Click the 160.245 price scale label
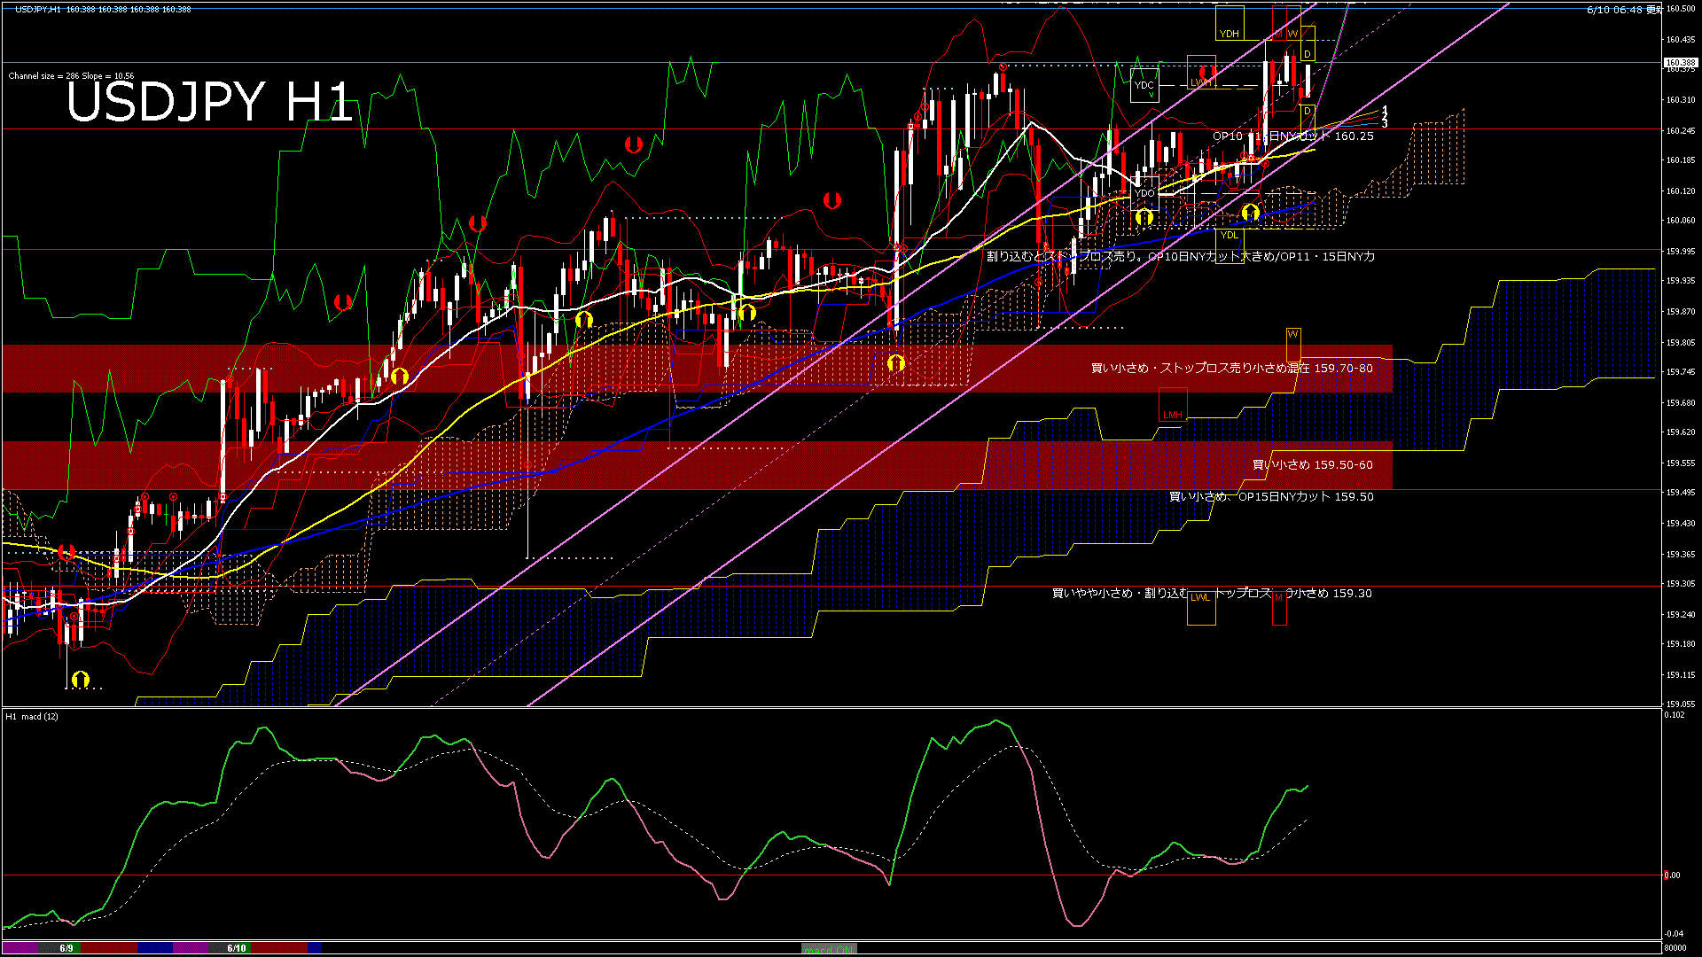Screen dimensions: 1702x957 (x=1680, y=131)
